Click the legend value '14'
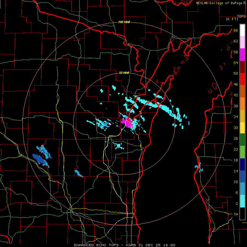The image size is (247, 247). pos(236,171)
